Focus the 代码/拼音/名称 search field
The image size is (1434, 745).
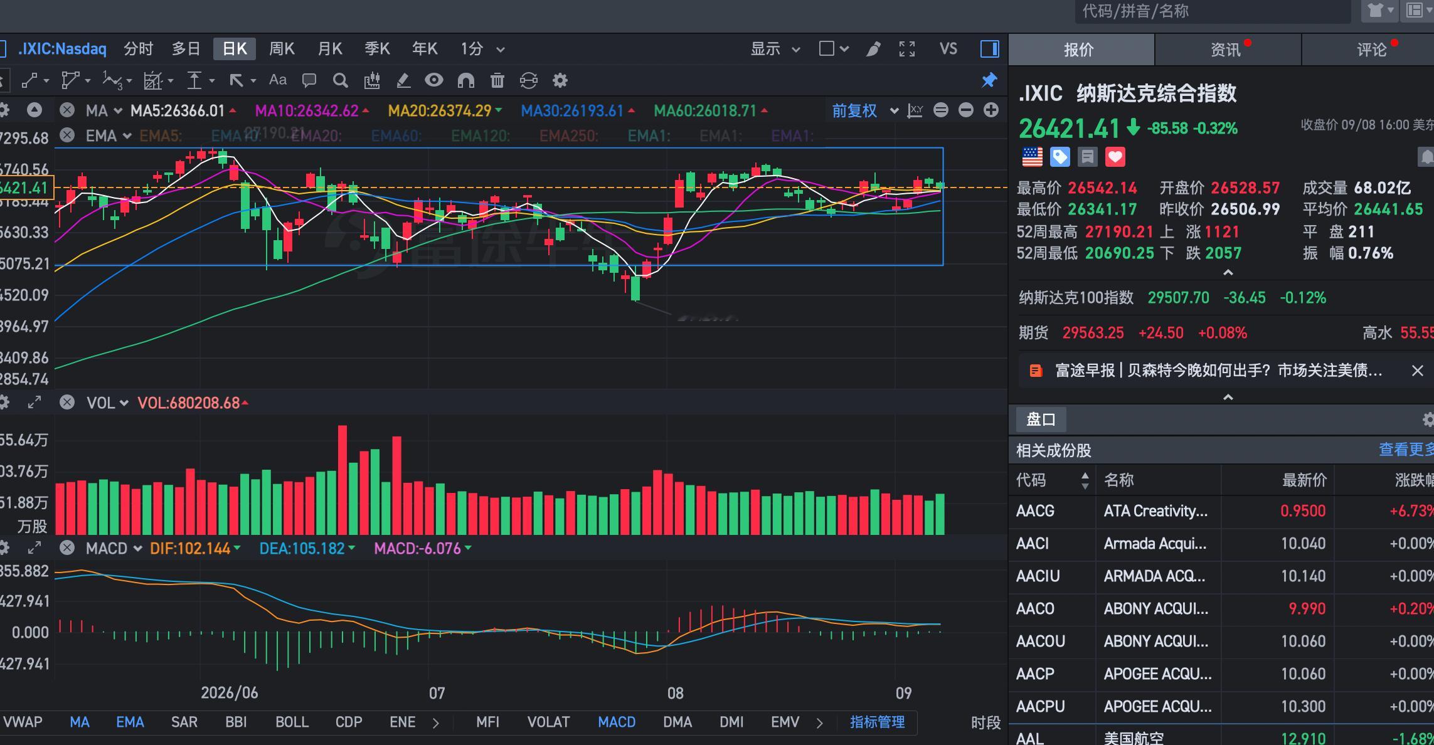click(x=1213, y=11)
